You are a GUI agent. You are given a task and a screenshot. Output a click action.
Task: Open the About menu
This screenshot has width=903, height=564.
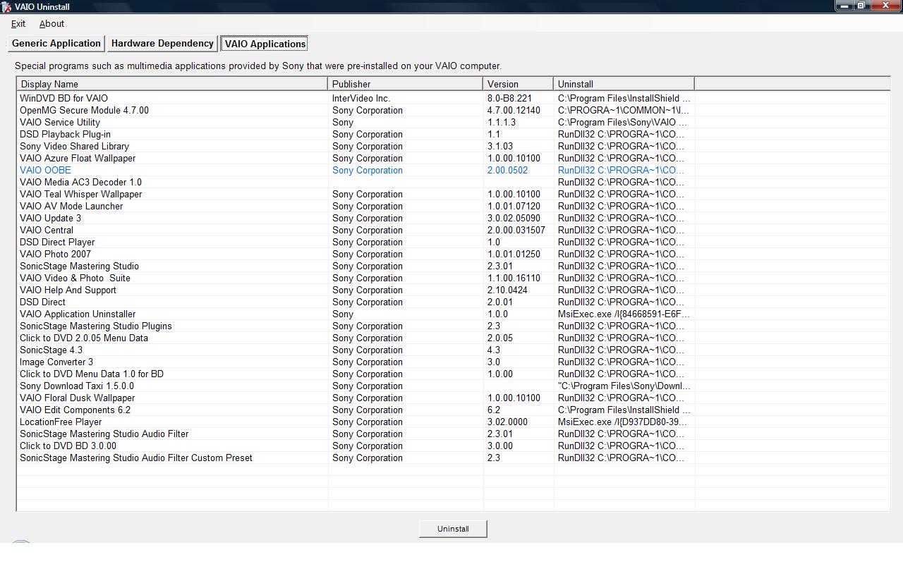[51, 23]
